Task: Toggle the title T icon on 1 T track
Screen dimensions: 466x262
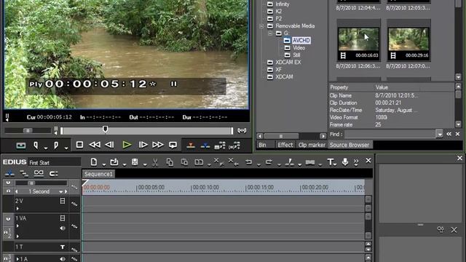Action: point(63,247)
